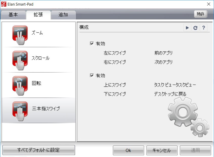214x157 pixels.
Task: Click the 左にスワイプ label
Action: [x=115, y=53]
